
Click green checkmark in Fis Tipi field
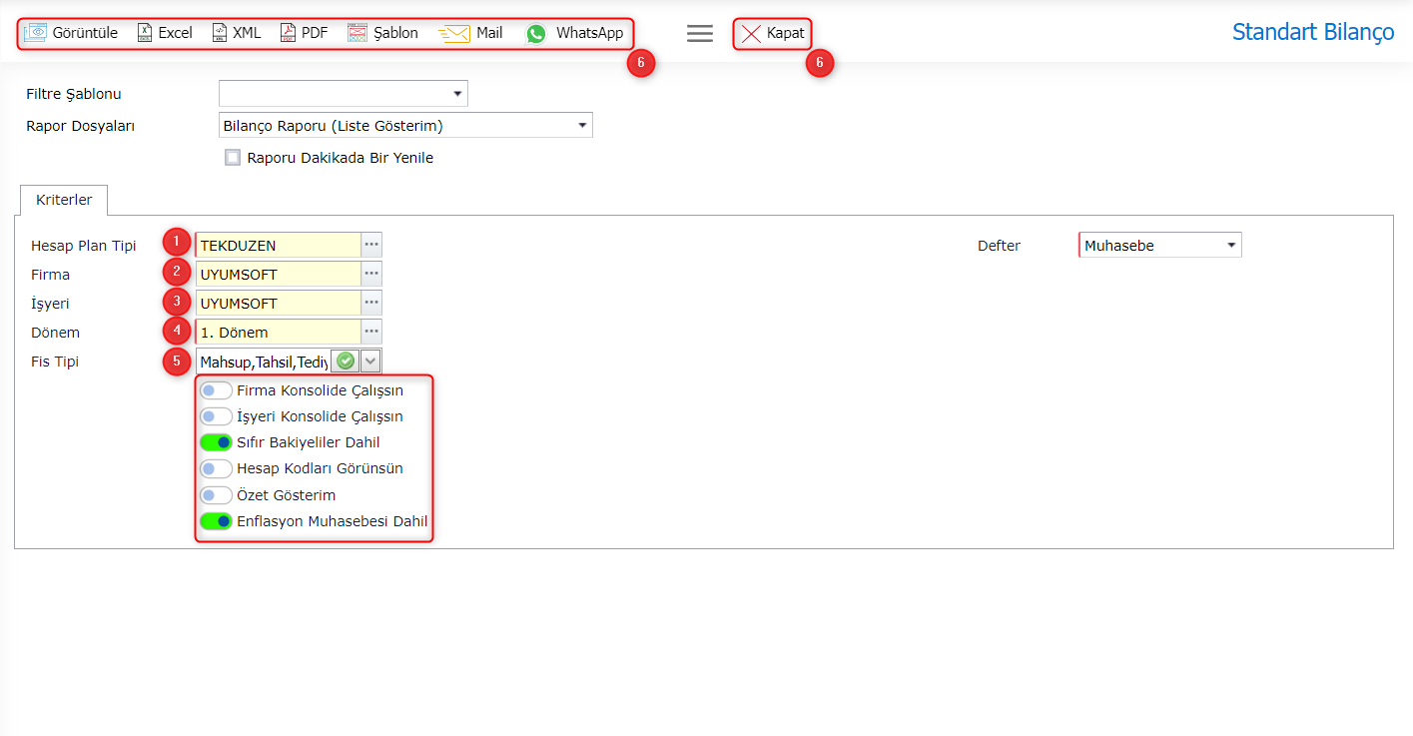coord(346,361)
